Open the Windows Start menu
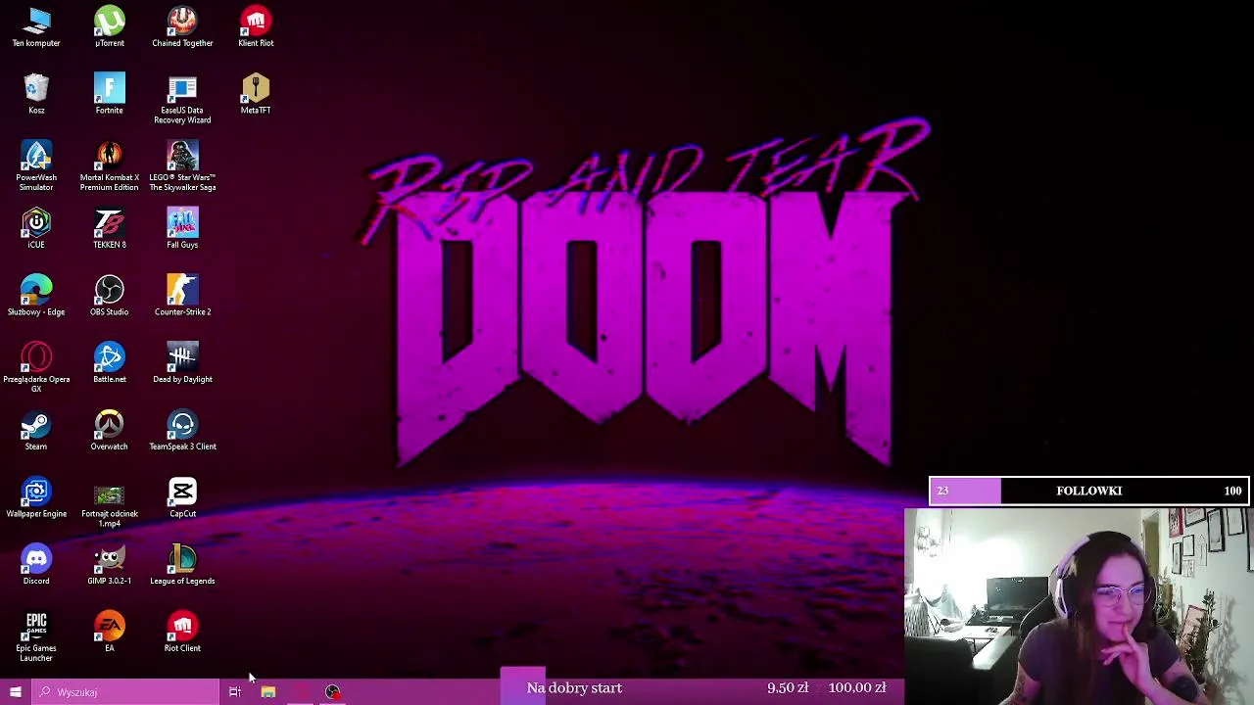Image resolution: width=1254 pixels, height=705 pixels. pyautogui.click(x=15, y=692)
